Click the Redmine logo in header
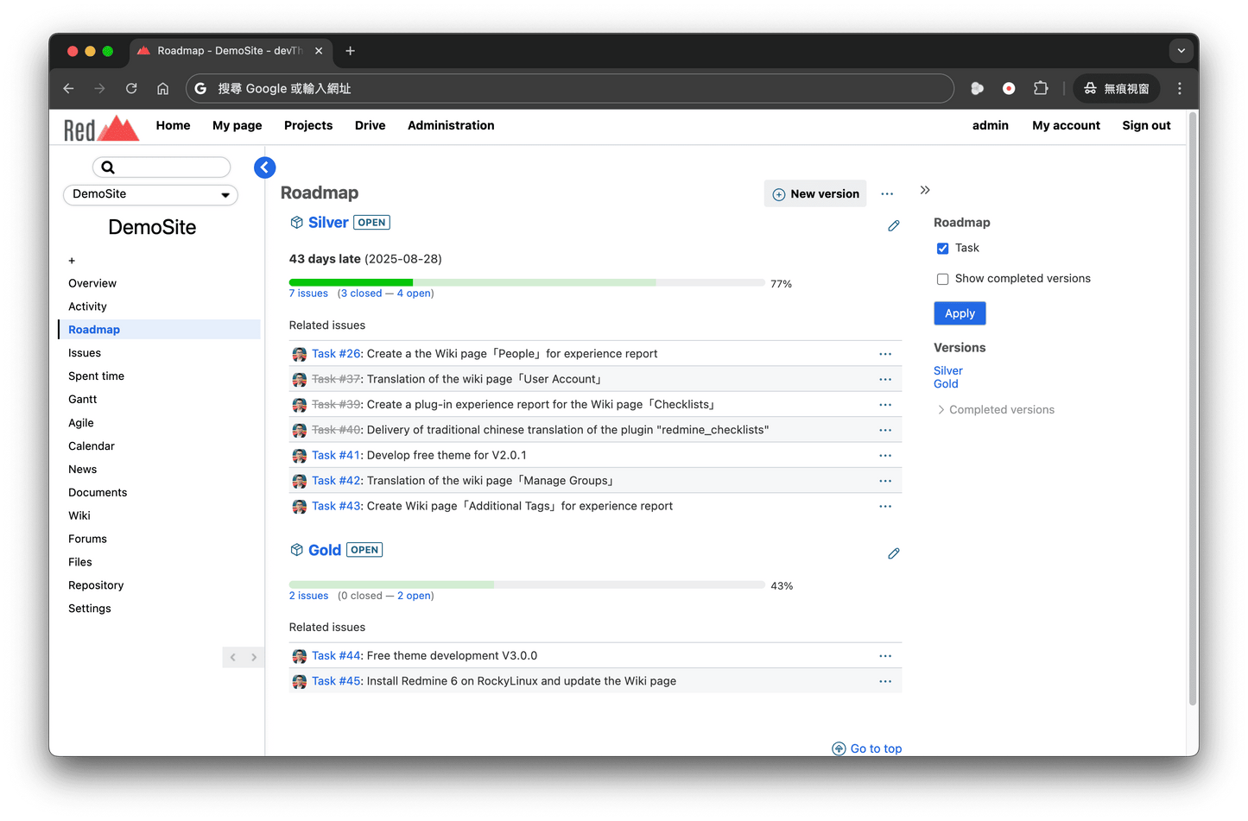 click(101, 128)
